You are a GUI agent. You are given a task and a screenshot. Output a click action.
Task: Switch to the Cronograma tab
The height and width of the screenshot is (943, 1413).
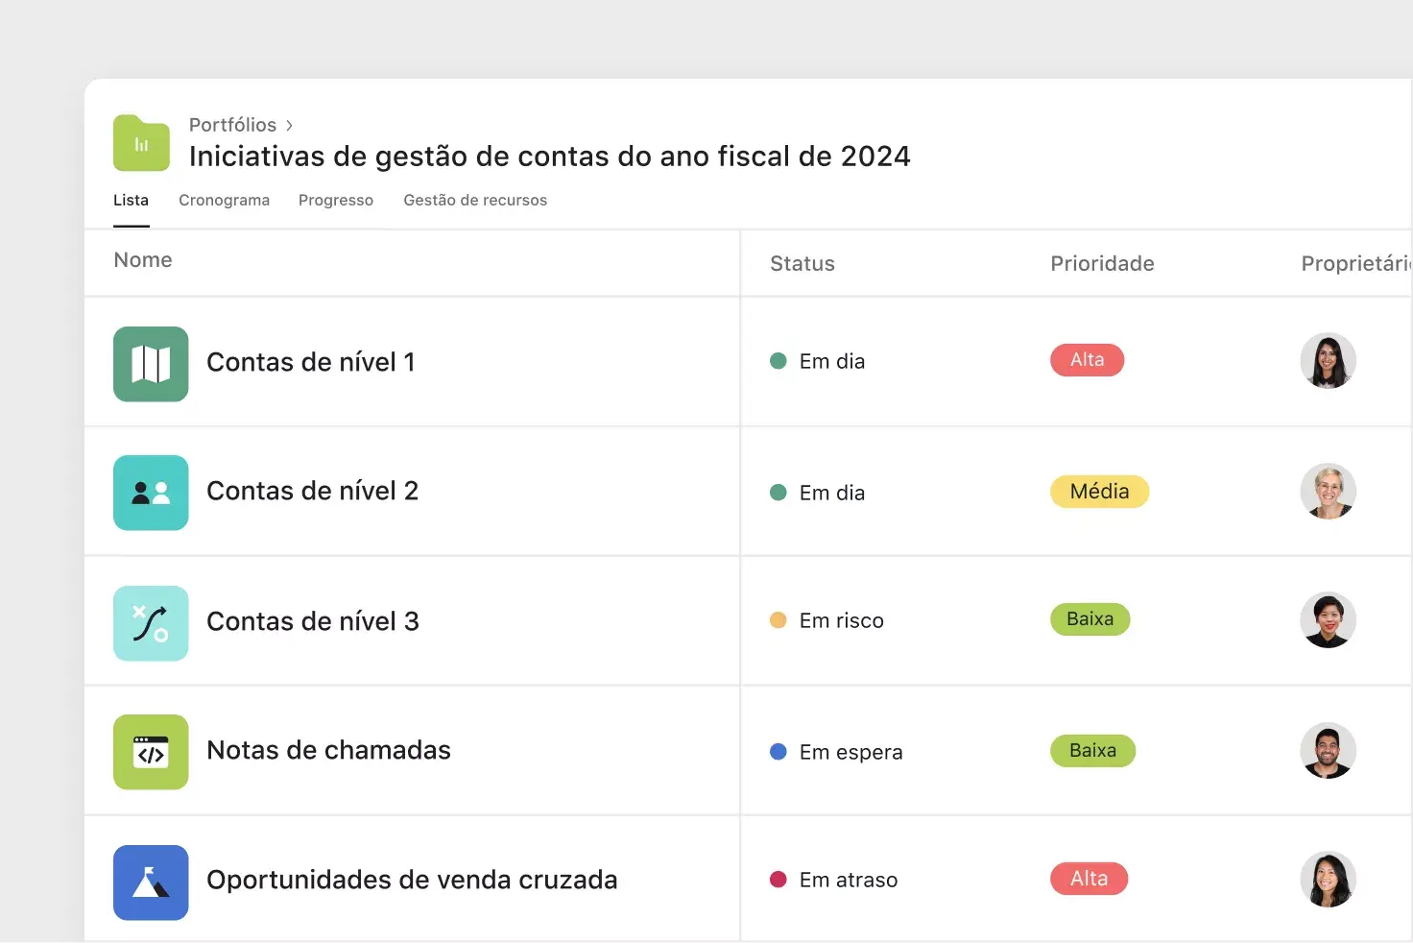(224, 200)
